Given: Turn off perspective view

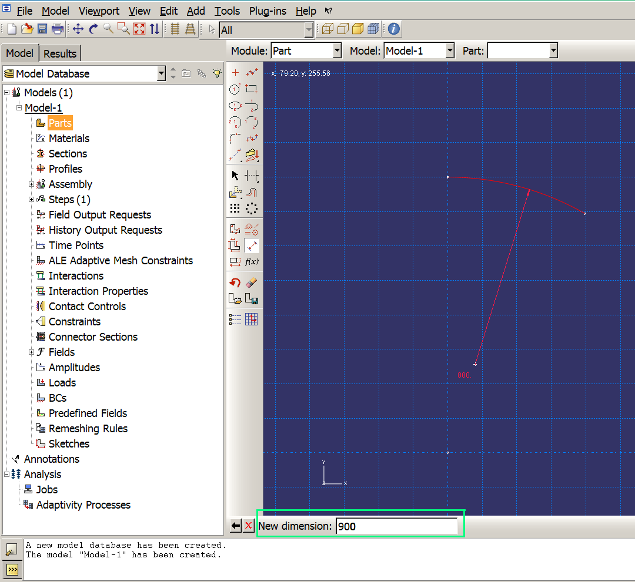Looking at the screenshot, I should tap(175, 29).
